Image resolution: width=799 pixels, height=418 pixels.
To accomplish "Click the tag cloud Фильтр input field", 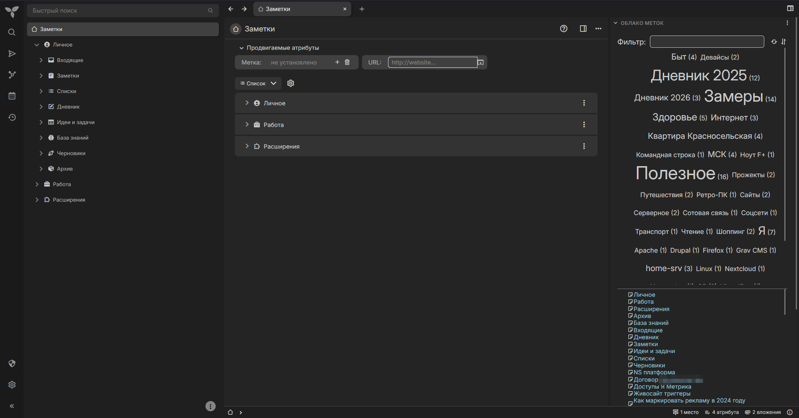I will pyautogui.click(x=707, y=42).
